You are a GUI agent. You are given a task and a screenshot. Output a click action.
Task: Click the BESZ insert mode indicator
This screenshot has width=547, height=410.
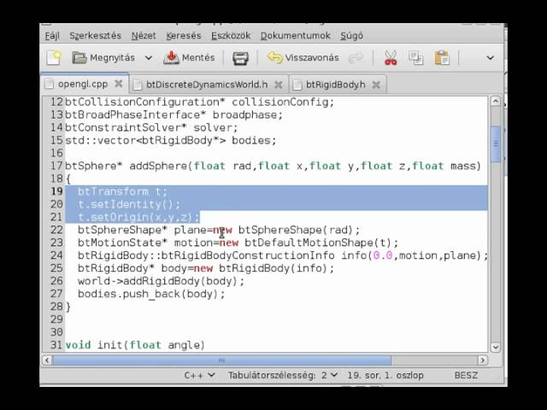pos(466,375)
